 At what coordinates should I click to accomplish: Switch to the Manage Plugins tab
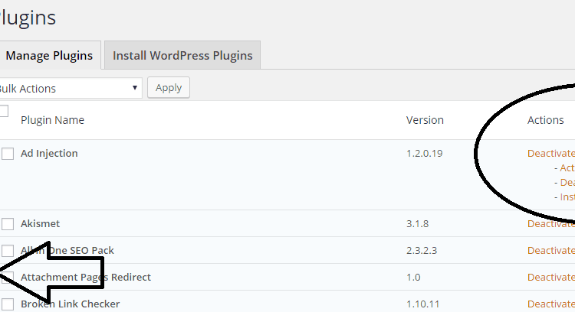pos(50,55)
